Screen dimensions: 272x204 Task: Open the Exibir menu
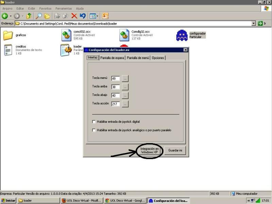[31, 8]
